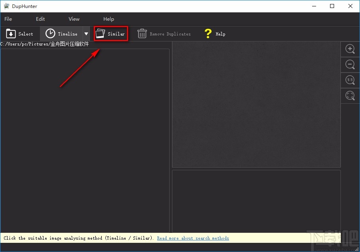Follow the 'Read more about search methods' link

(x=193, y=238)
